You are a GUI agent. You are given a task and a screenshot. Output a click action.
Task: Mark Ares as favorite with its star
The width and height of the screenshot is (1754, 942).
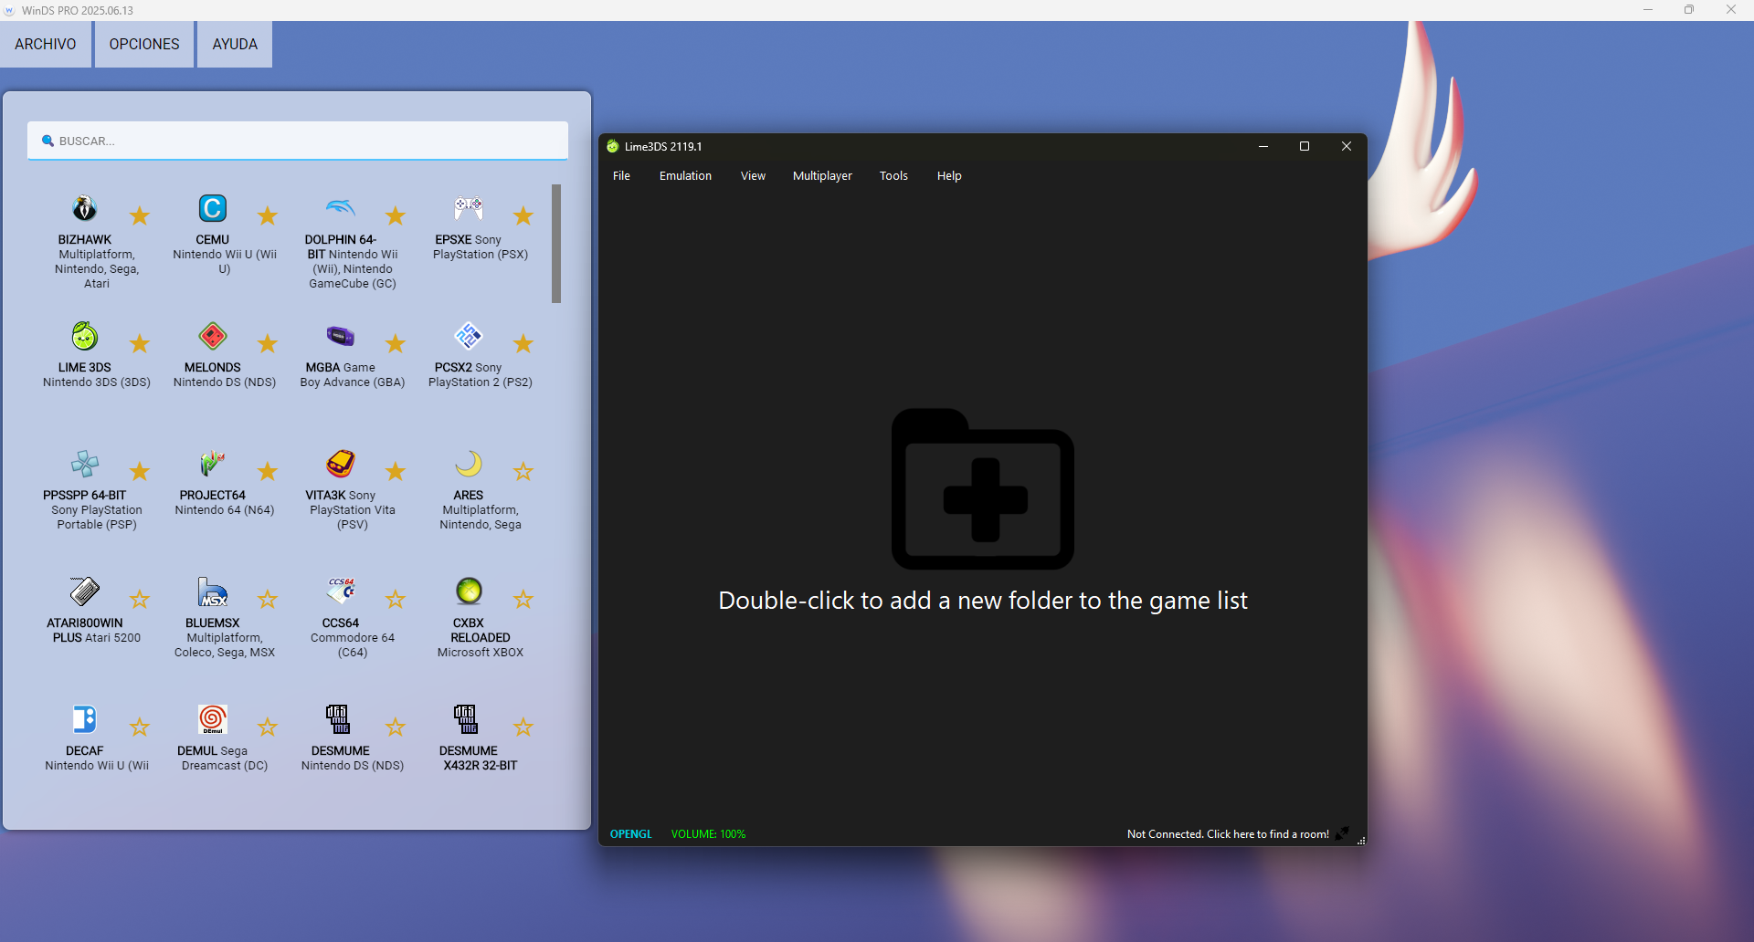[x=523, y=471]
